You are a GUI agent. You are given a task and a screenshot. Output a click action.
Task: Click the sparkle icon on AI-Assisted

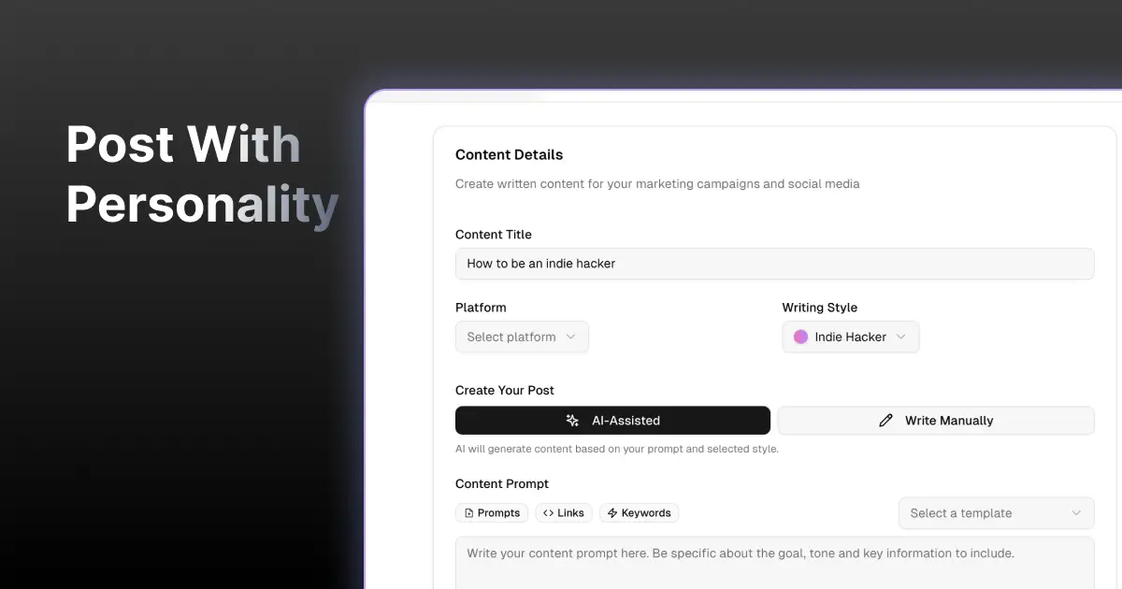pyautogui.click(x=573, y=421)
